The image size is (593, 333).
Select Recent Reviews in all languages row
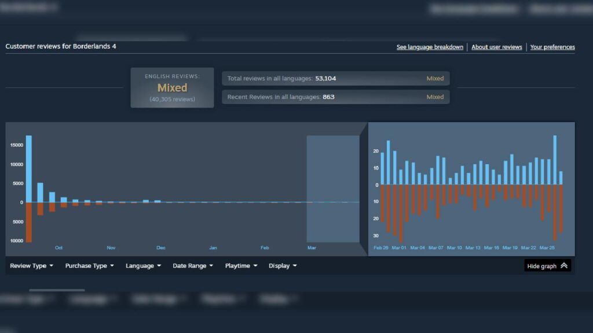(335, 97)
